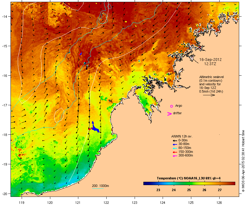
Task: Click the date label 16-Sep-2012
Action: coord(210,60)
